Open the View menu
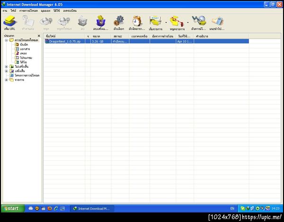Viewport: 284px width, 222px height. pyautogui.click(x=45, y=11)
